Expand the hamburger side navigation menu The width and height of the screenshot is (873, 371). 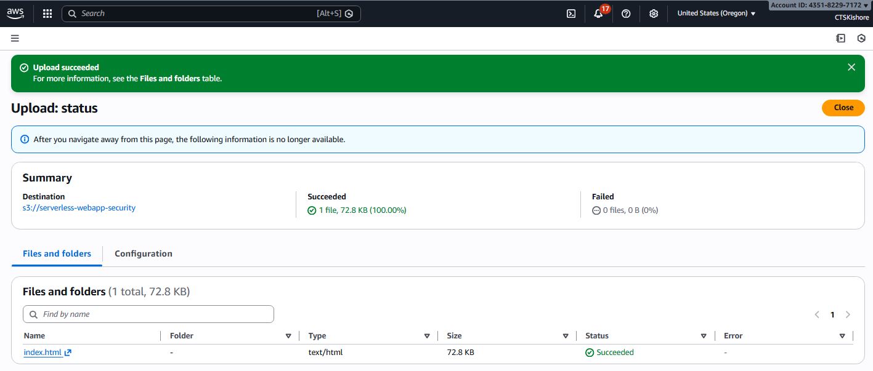(x=15, y=38)
